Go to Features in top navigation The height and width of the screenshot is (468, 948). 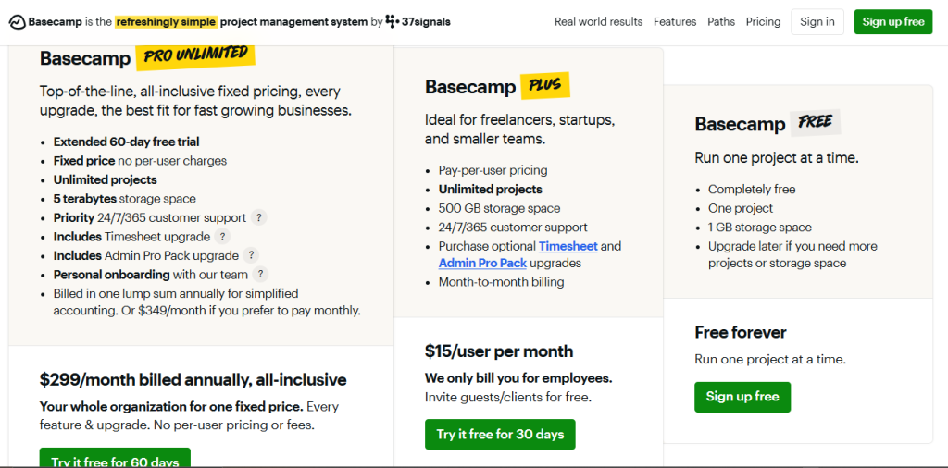tap(675, 21)
